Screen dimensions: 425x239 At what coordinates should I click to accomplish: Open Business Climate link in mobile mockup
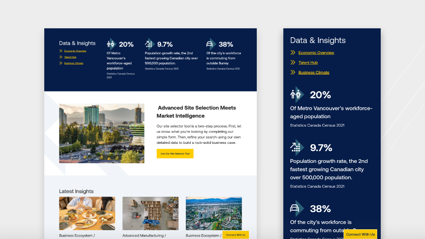313,72
